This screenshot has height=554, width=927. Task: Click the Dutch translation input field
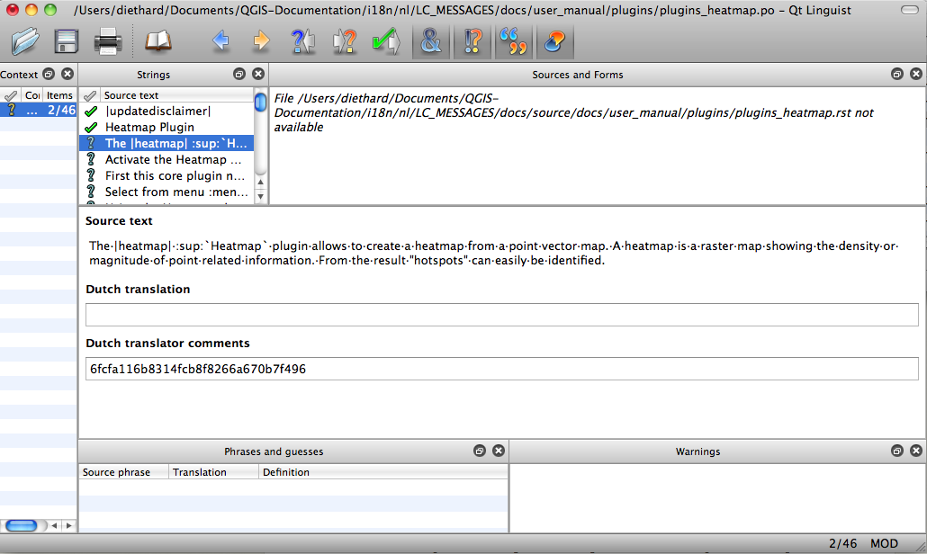(x=501, y=314)
